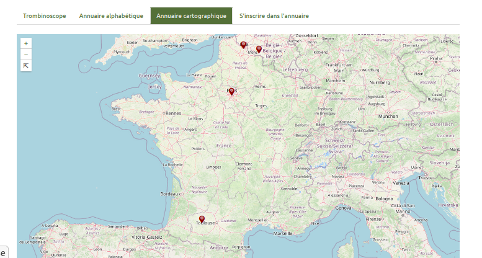Viewport: 482px width, 258px height.
Task: Click Bordeaux label on the map
Action: (171, 193)
